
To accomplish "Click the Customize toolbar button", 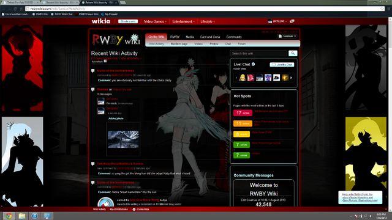I will point(141,209).
